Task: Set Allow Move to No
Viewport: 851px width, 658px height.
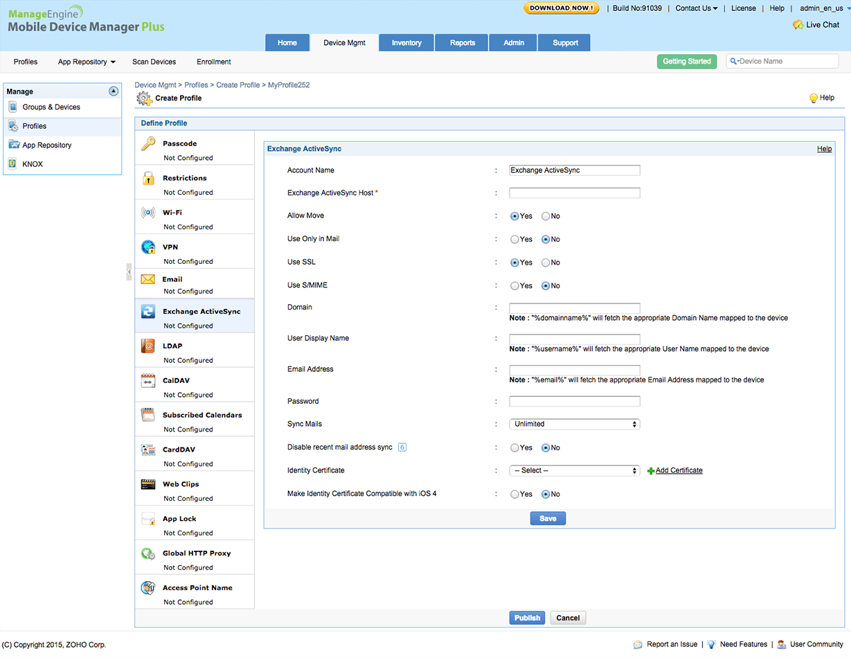Action: click(546, 216)
